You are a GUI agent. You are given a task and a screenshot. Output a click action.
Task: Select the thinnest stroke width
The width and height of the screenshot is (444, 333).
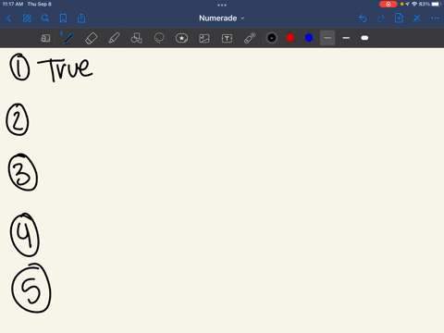click(x=327, y=38)
